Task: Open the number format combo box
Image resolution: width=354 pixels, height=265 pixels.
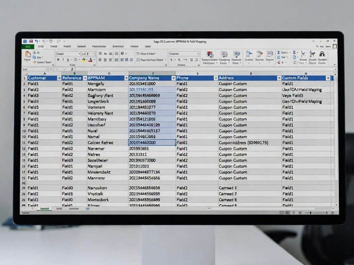Action: tap(184, 54)
